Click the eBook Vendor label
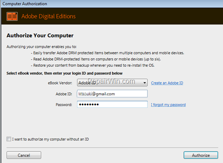 pos(60,83)
